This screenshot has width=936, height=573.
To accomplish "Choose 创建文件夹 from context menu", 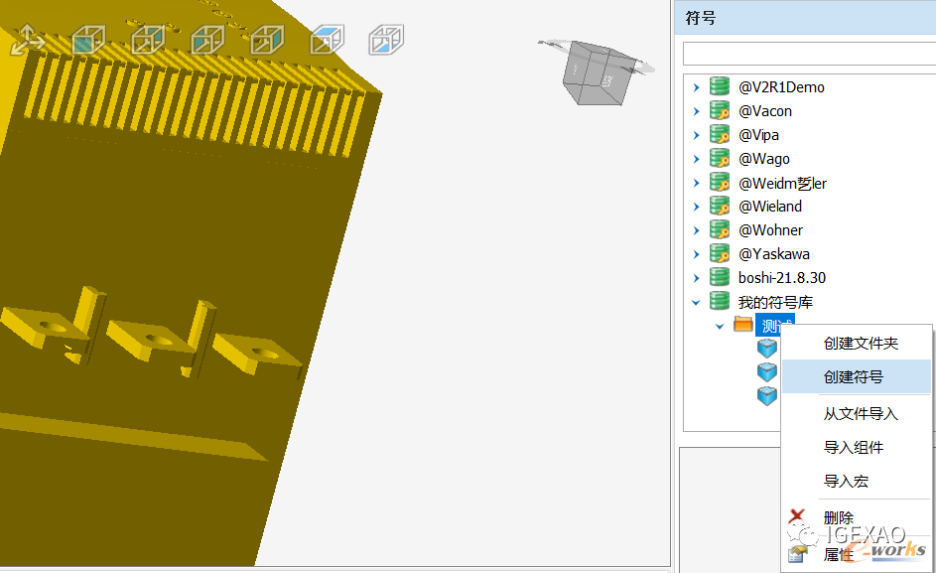I will (856, 343).
